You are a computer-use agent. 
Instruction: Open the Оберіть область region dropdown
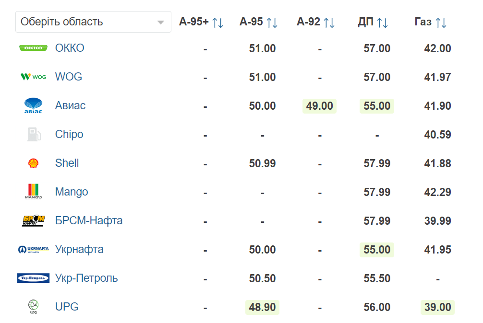(93, 22)
